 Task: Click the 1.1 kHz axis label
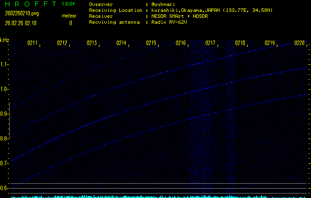coord(5,64)
